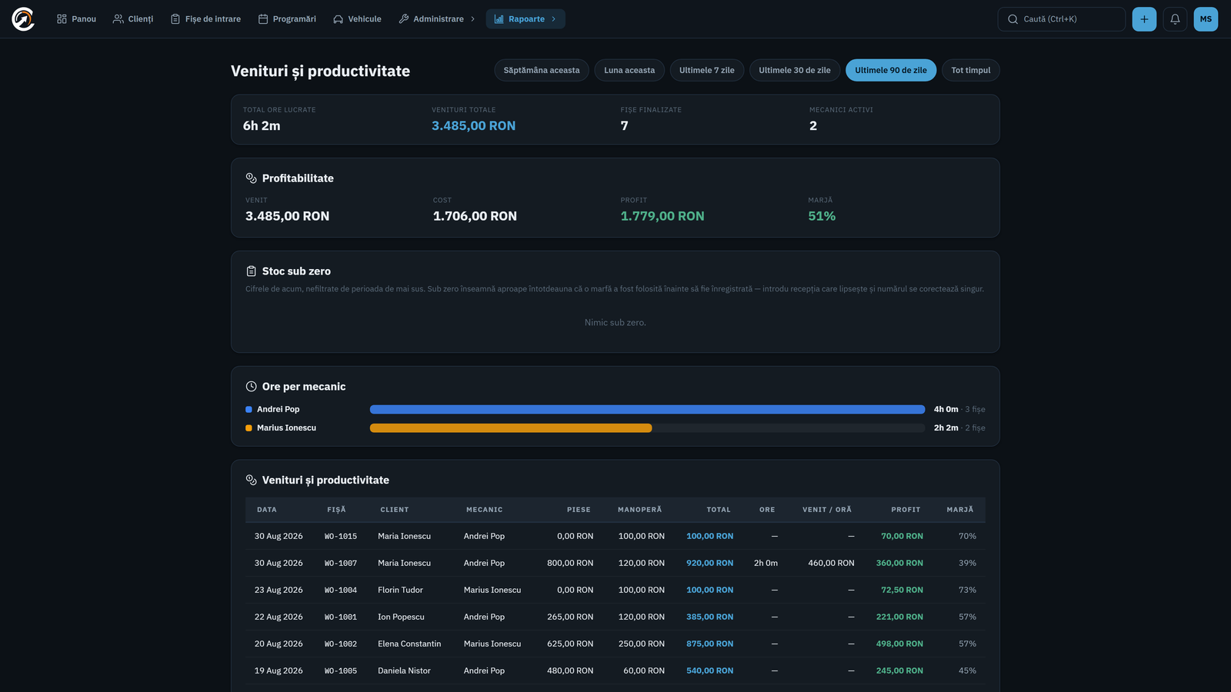Open work order WO-1007 row
Viewport: 1231px width, 692px height.
(x=615, y=563)
